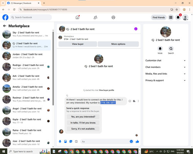This screenshot has height=154, width=193.
Task: Click Cj's large listing thumbnail in info panel
Action: pos(166,32)
